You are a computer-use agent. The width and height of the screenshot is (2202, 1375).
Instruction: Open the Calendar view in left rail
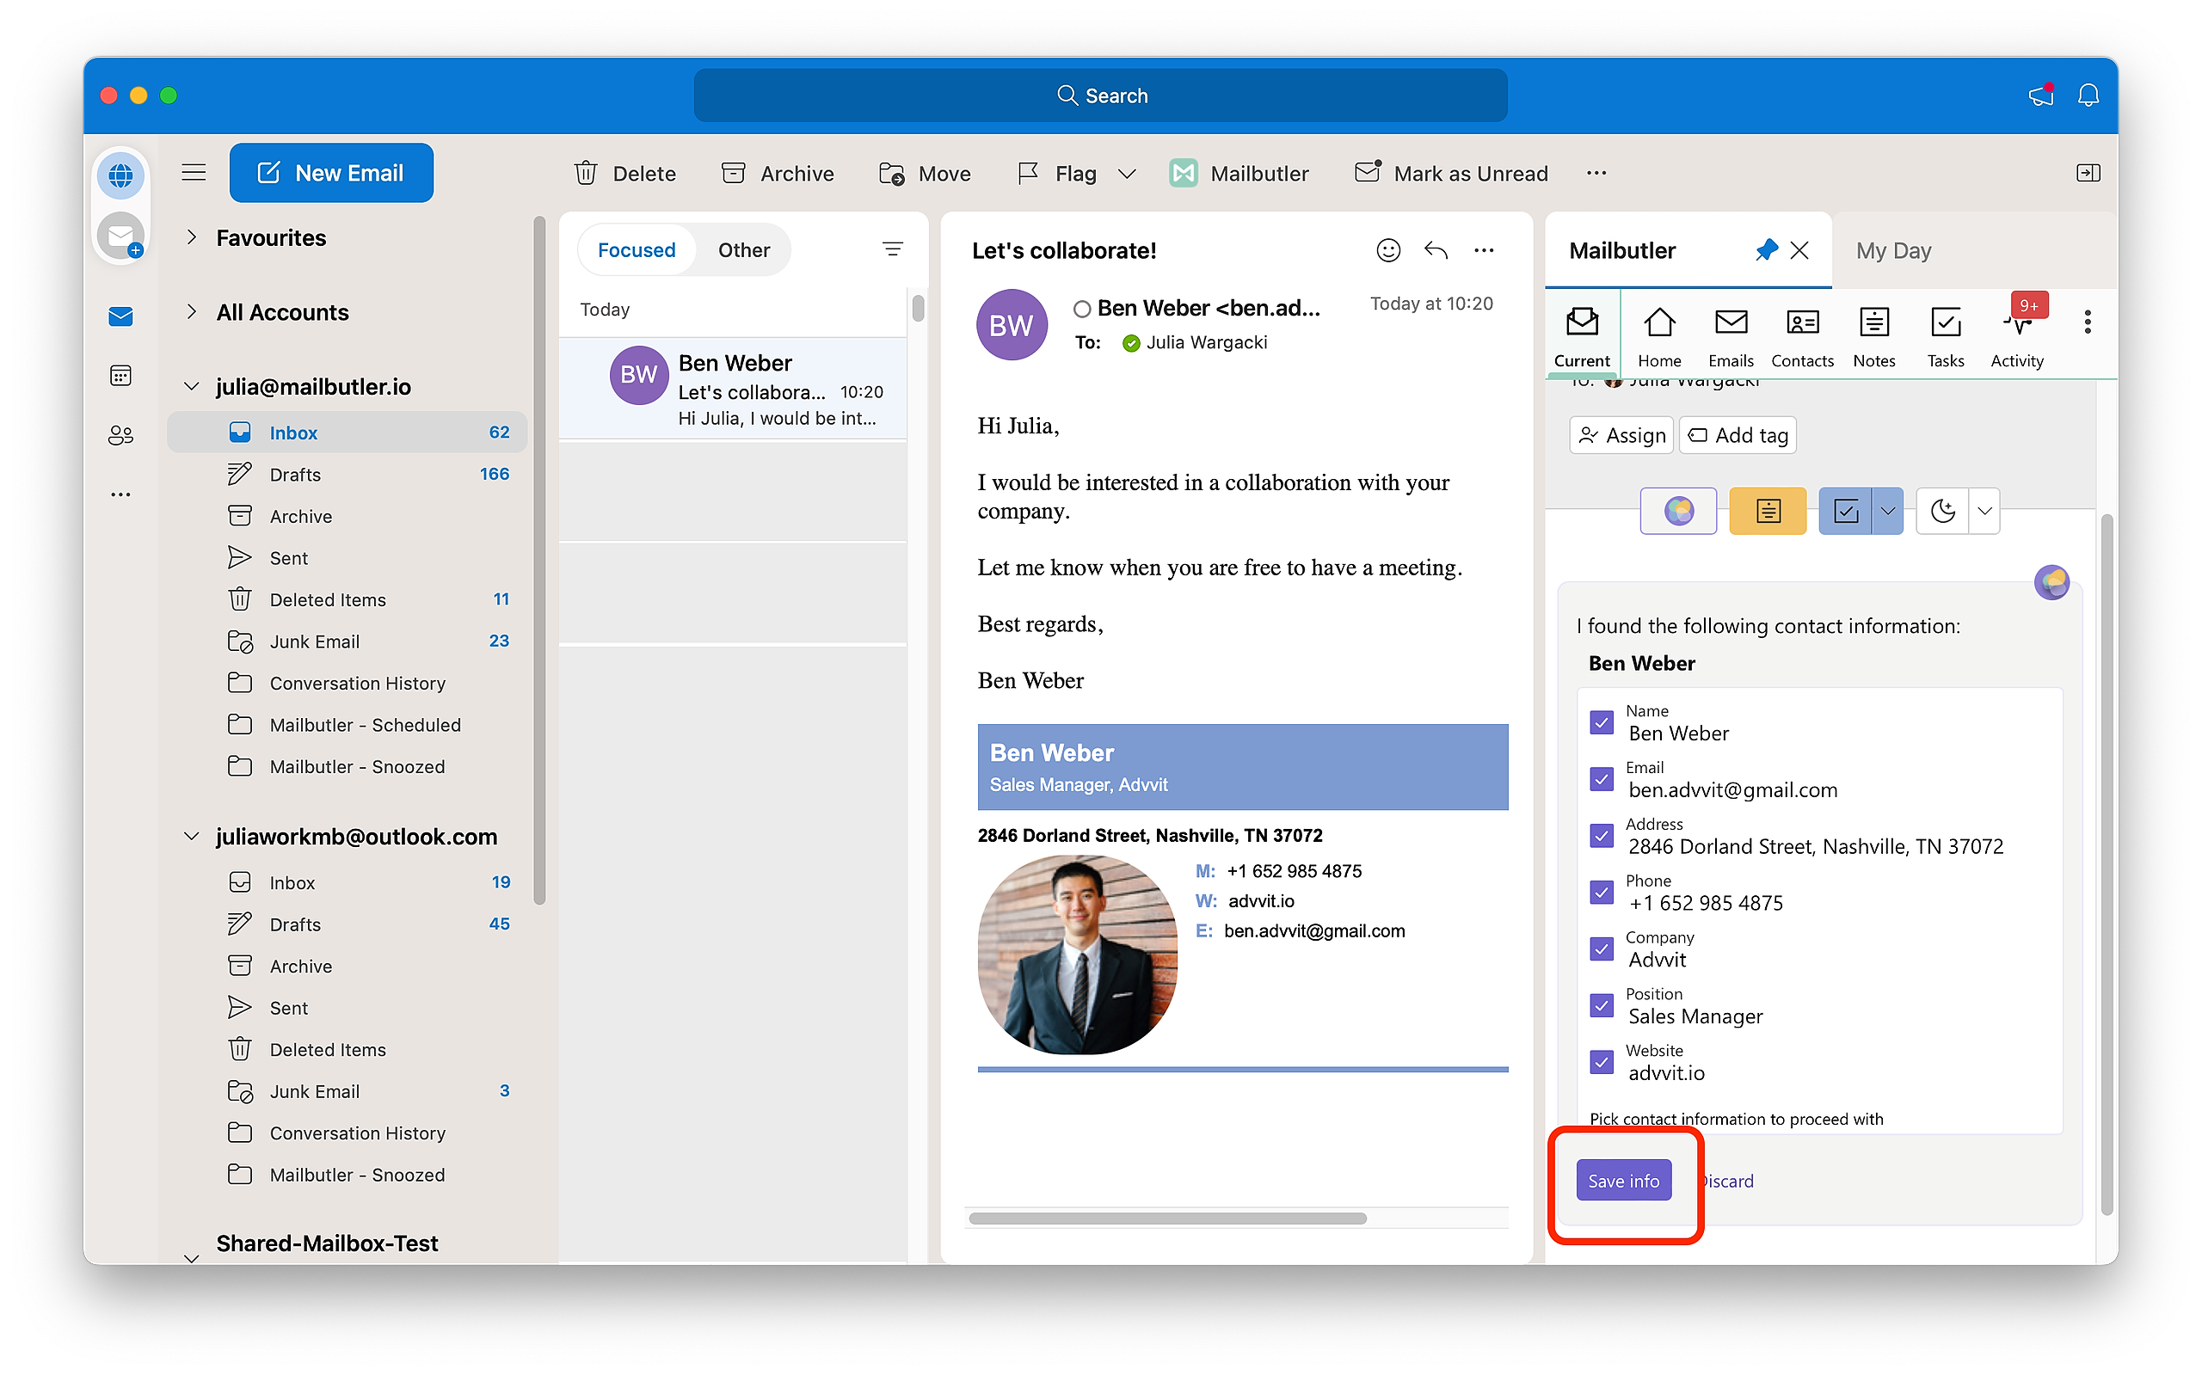click(x=121, y=376)
